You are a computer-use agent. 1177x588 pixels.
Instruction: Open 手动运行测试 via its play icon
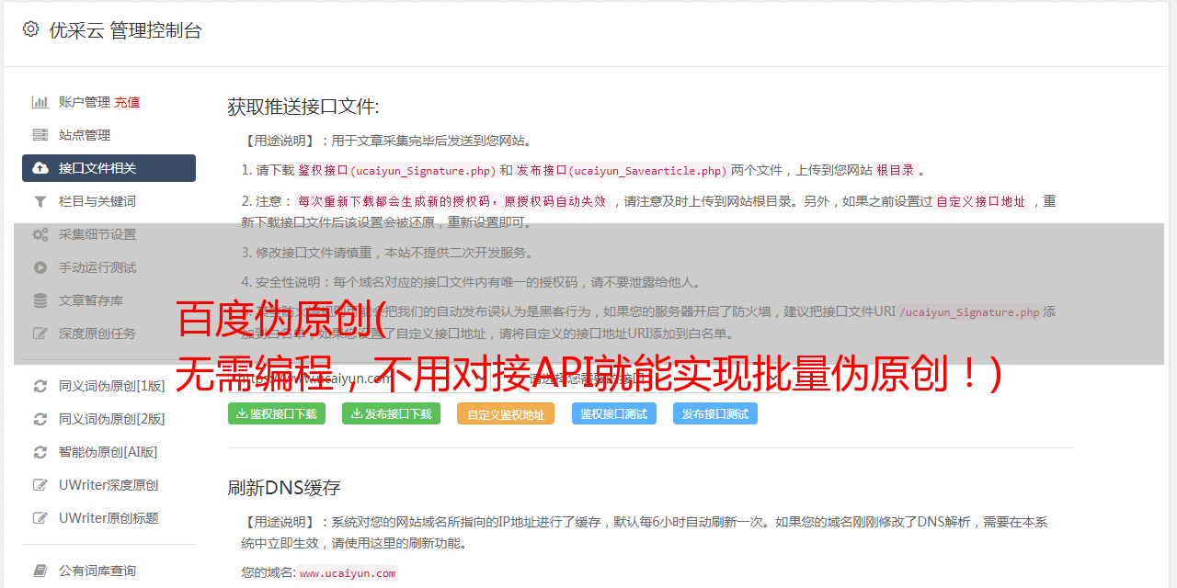40,267
